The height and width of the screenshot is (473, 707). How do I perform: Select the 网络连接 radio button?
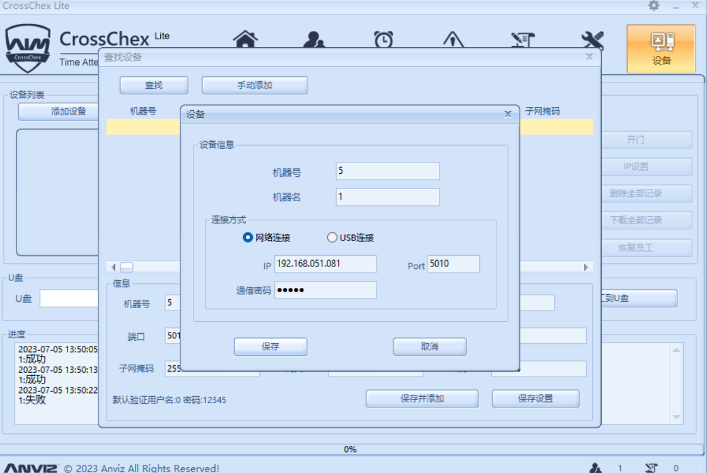247,237
